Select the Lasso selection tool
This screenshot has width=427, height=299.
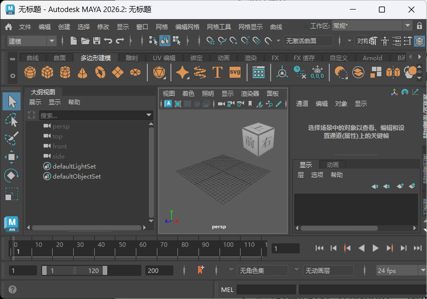click(x=11, y=119)
